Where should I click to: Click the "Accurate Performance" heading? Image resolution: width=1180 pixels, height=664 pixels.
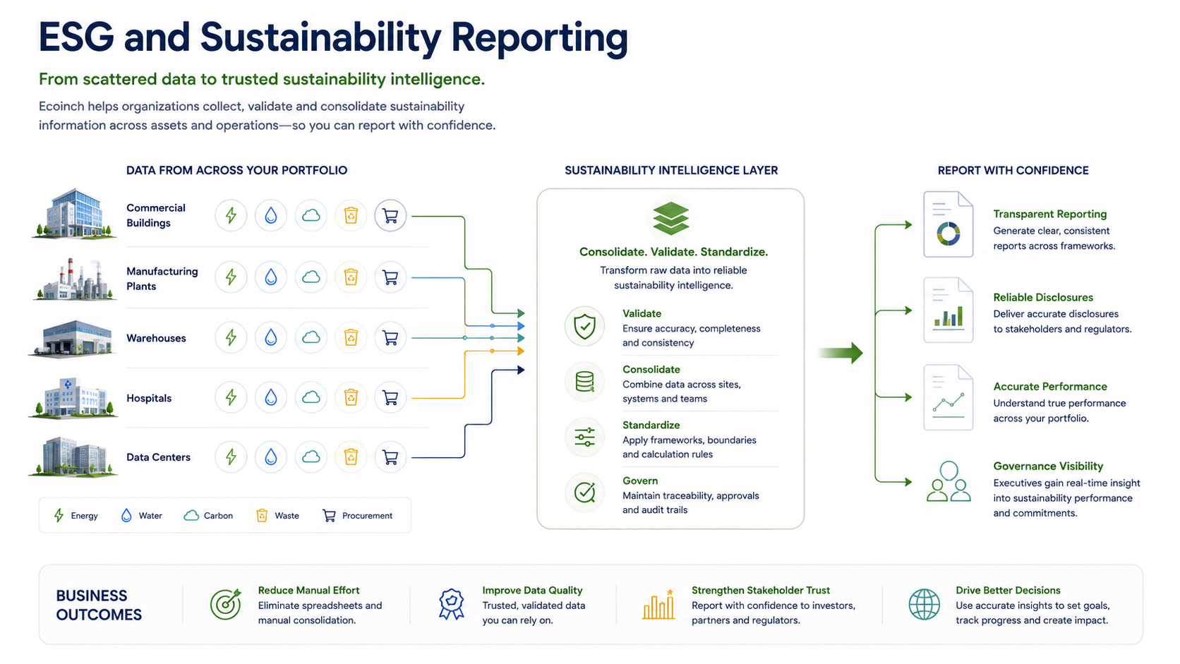click(x=1050, y=386)
